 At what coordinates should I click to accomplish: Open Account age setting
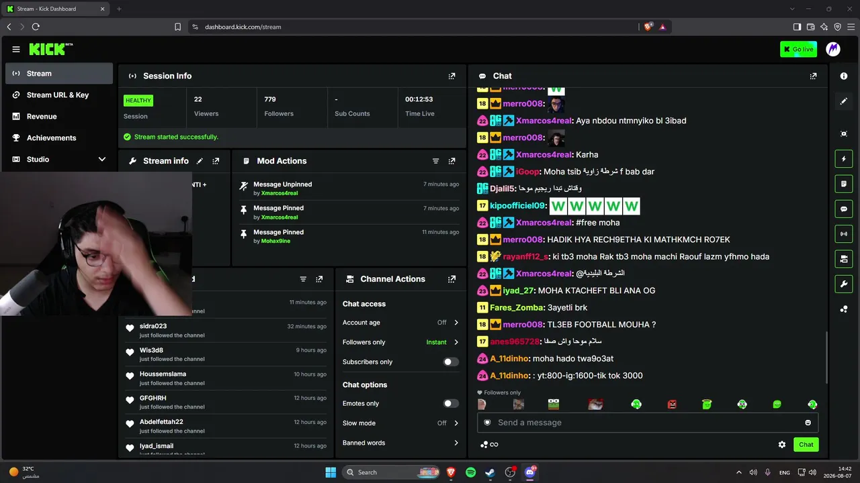pyautogui.click(x=400, y=323)
